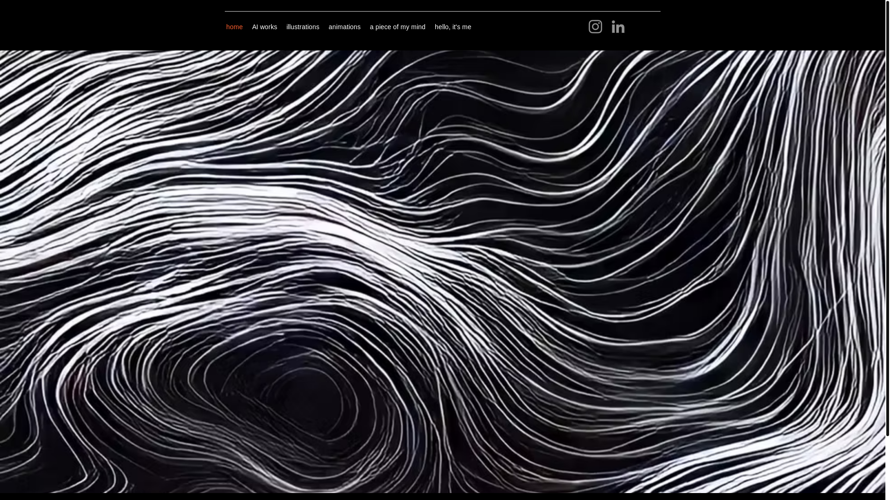Open a piece of my mind page
Viewport: 890px width, 500px height.
click(398, 27)
